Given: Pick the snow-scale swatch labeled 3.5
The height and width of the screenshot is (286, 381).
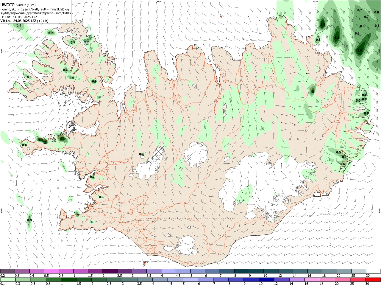Looking at the screenshot, I should pyautogui.click(x=153, y=271).
